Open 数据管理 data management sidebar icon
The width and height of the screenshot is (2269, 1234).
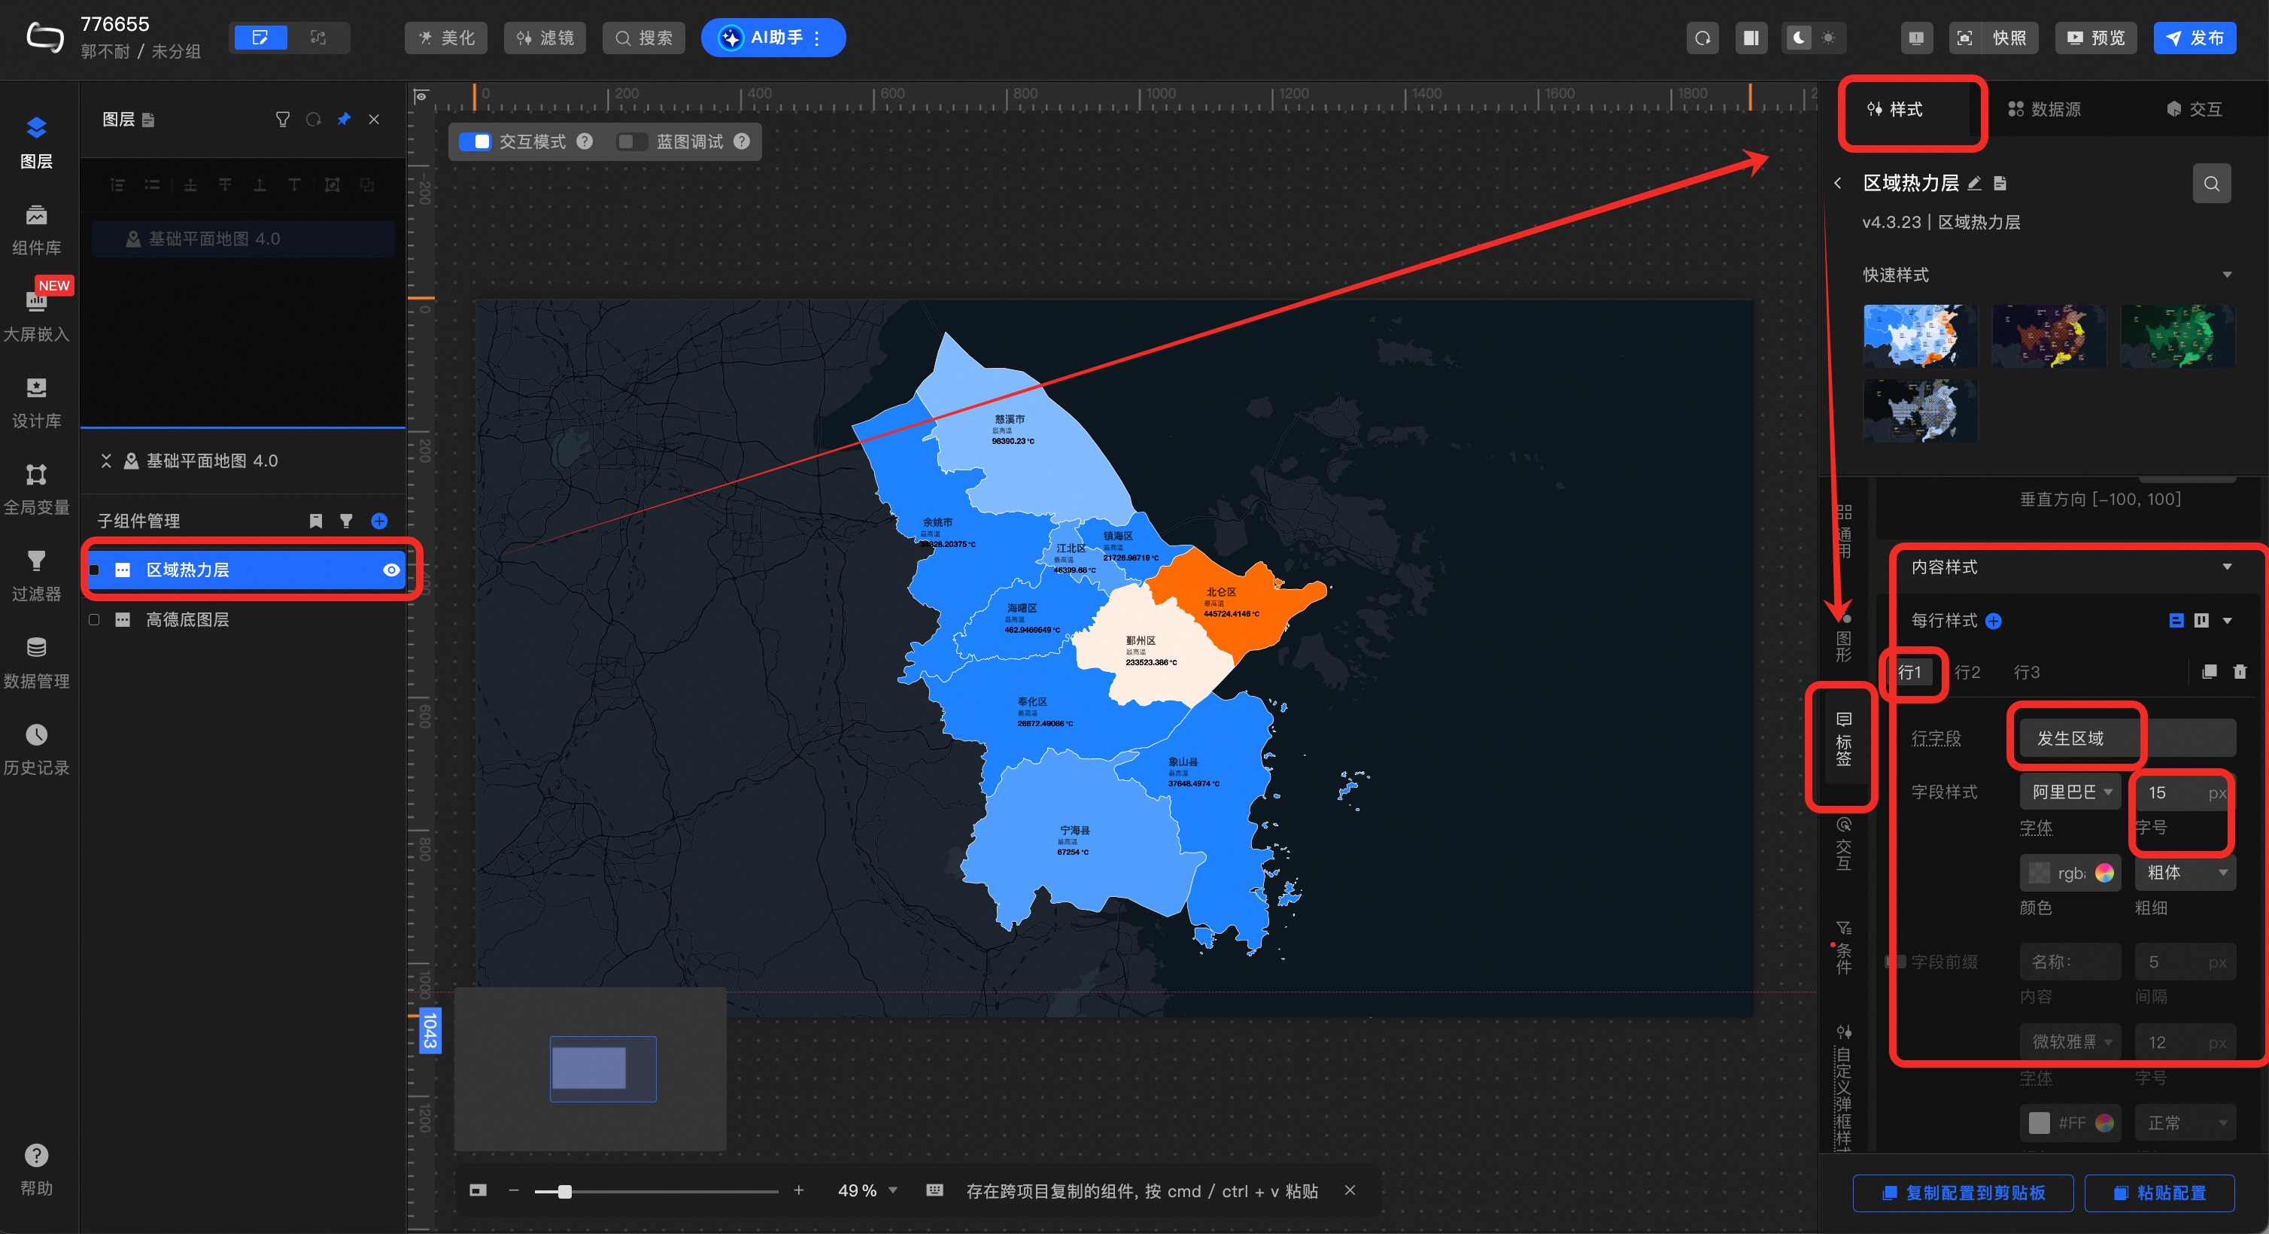point(36,661)
